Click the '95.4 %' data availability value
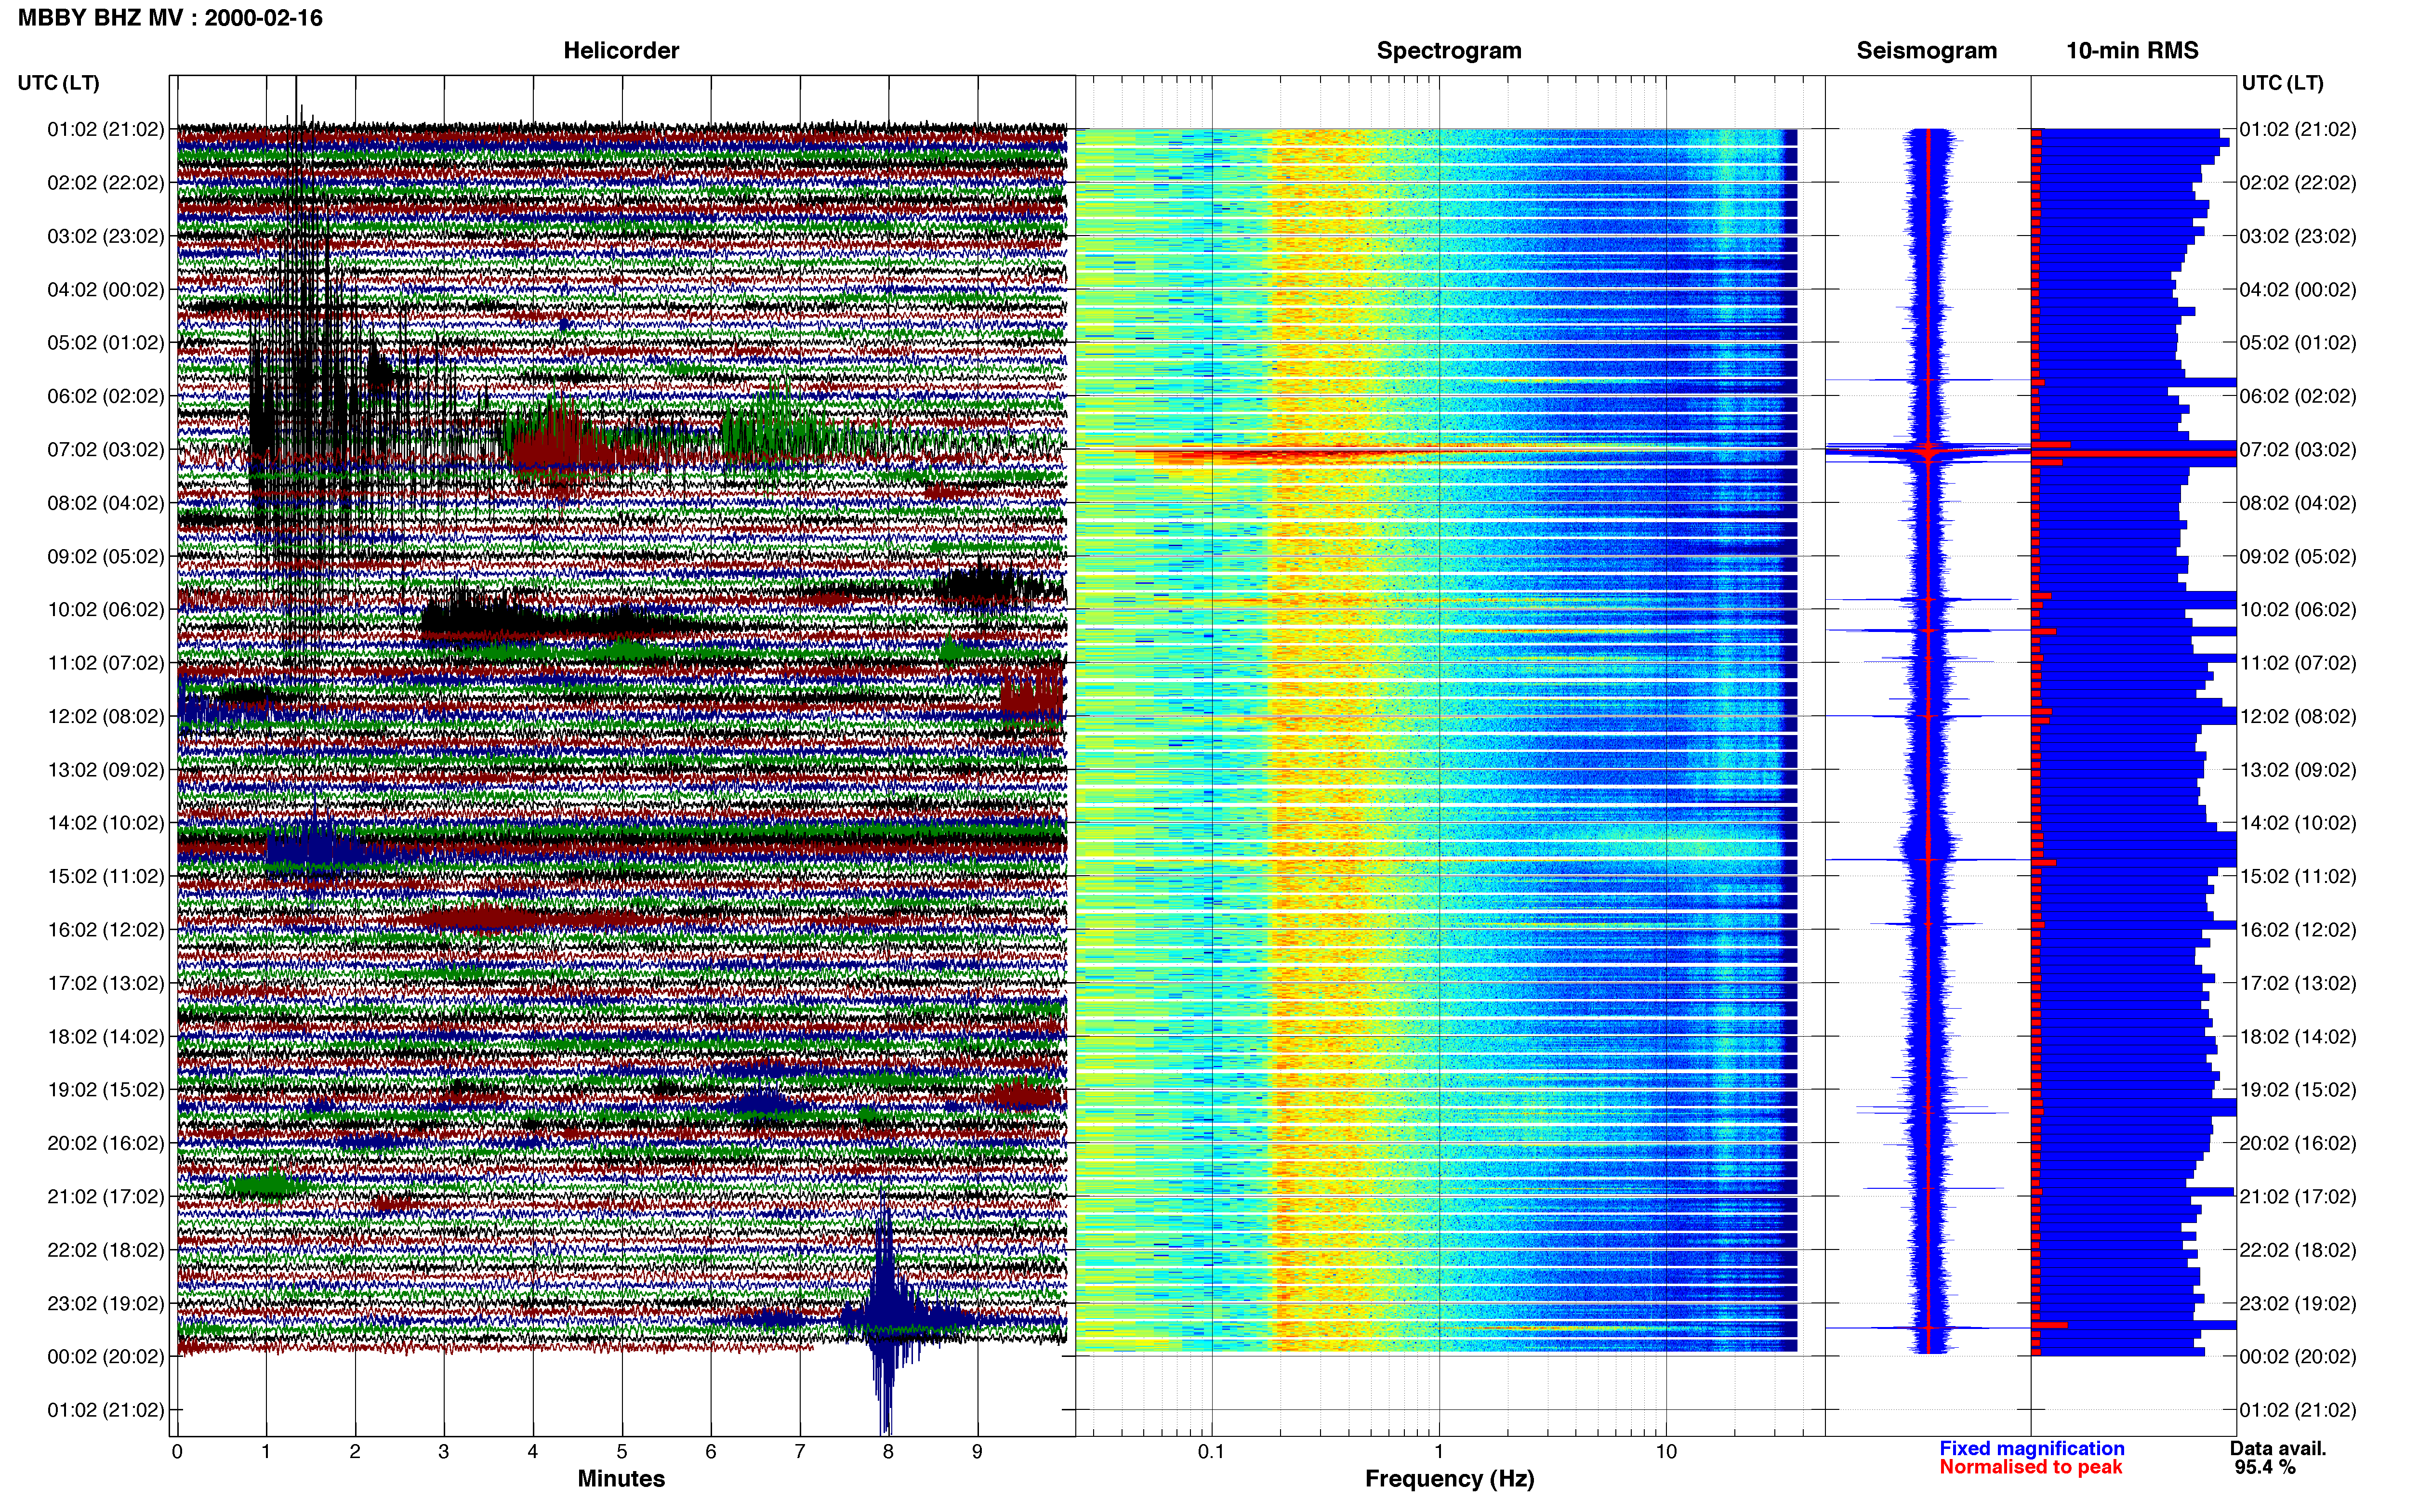The height and width of the screenshot is (1512, 2418). pyautogui.click(x=2265, y=1467)
